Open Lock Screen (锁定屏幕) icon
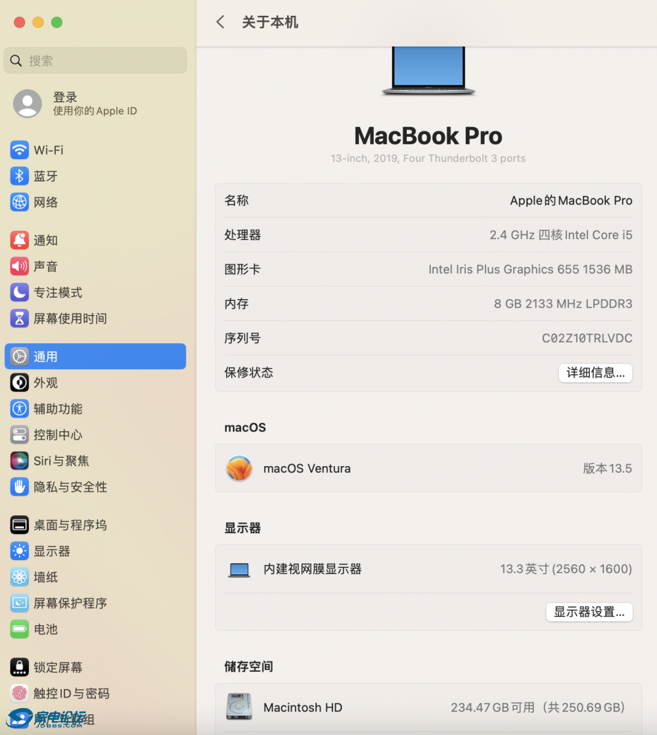Viewport: 657px width, 735px height. click(19, 667)
